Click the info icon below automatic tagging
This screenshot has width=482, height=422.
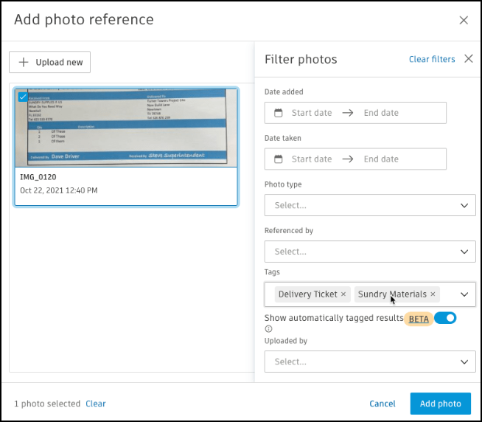[269, 329]
